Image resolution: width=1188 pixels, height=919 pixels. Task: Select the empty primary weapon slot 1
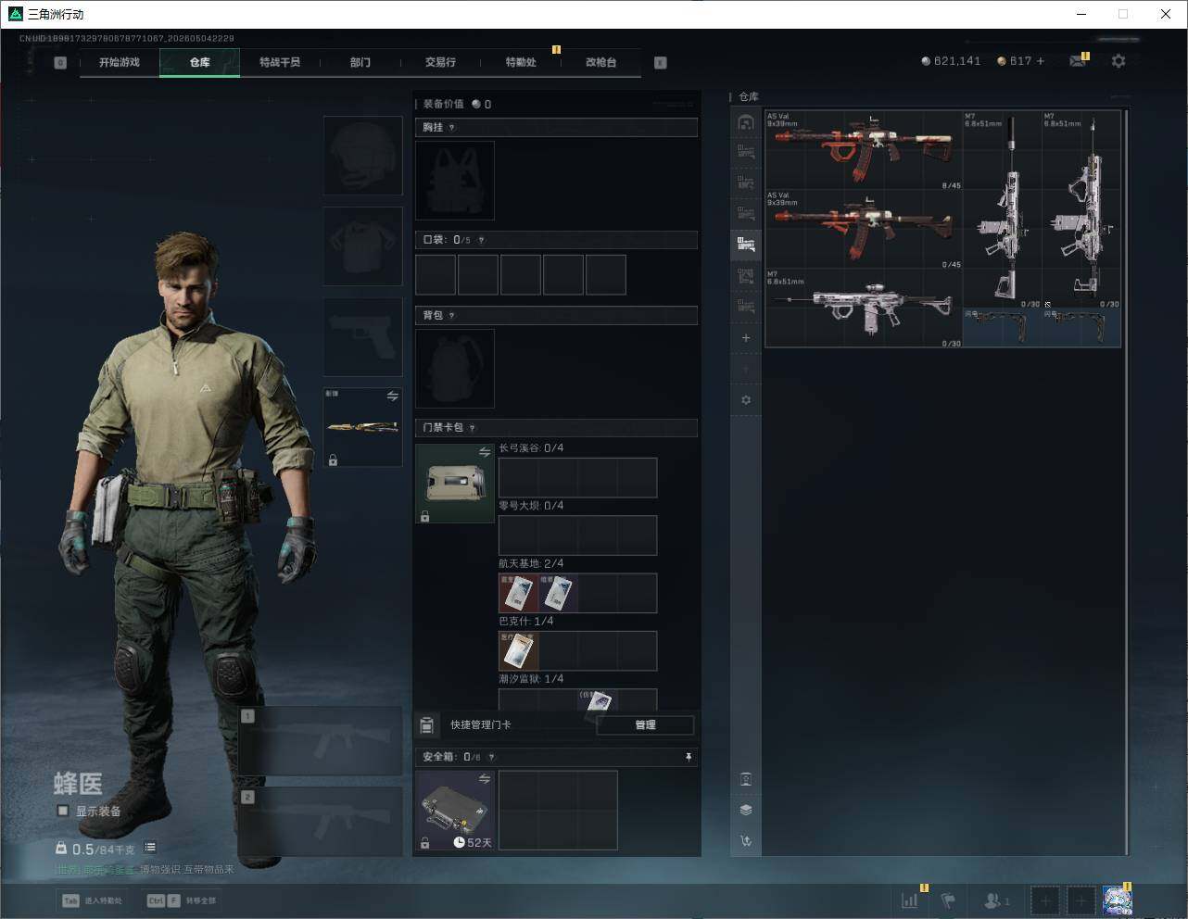321,741
